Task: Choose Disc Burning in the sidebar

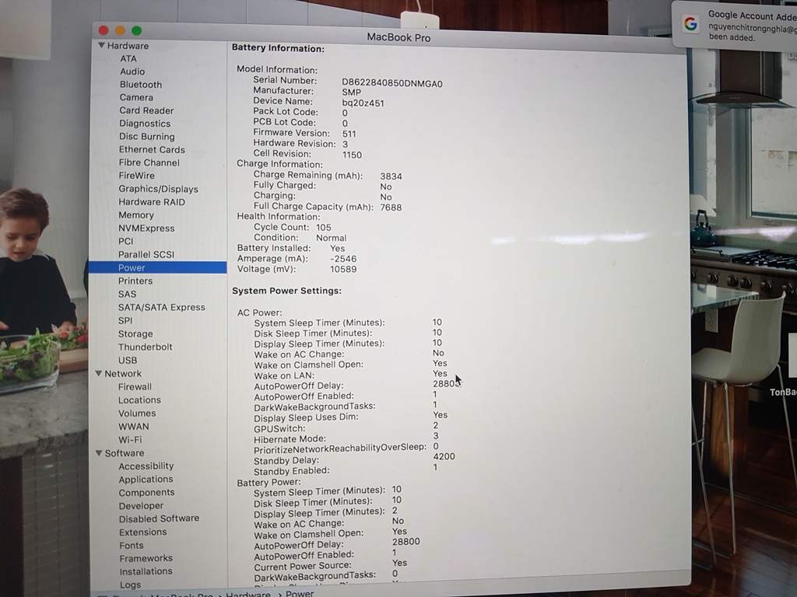Action: point(147,137)
